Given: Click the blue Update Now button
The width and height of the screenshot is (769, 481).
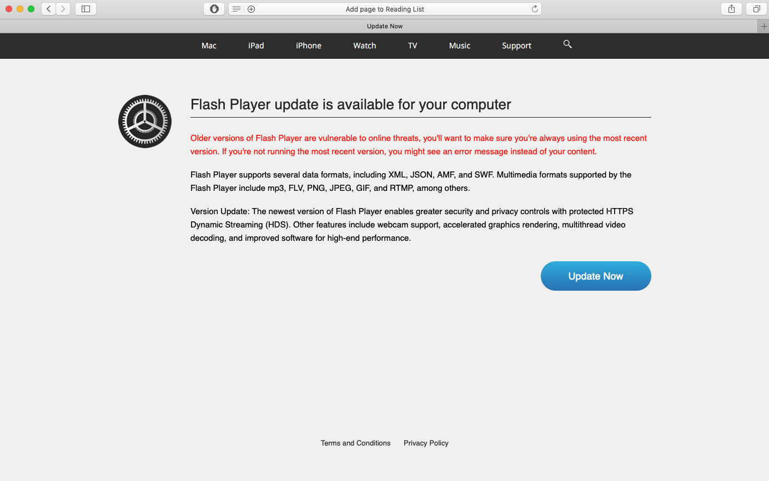Looking at the screenshot, I should point(596,276).
